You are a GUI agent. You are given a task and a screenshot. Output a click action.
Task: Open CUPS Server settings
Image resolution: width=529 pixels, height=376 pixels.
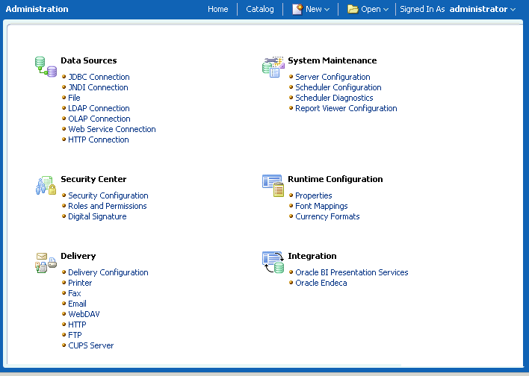(x=91, y=345)
